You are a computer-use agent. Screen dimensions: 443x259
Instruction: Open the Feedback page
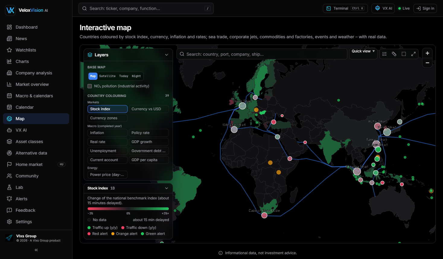click(x=36, y=210)
